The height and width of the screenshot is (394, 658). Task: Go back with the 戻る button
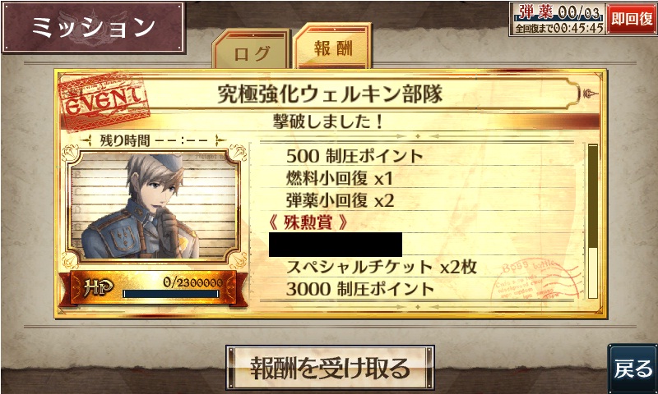[633, 368]
